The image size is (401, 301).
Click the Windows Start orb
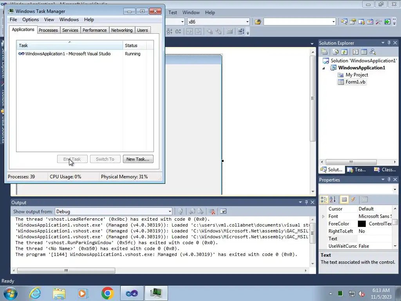(10, 293)
